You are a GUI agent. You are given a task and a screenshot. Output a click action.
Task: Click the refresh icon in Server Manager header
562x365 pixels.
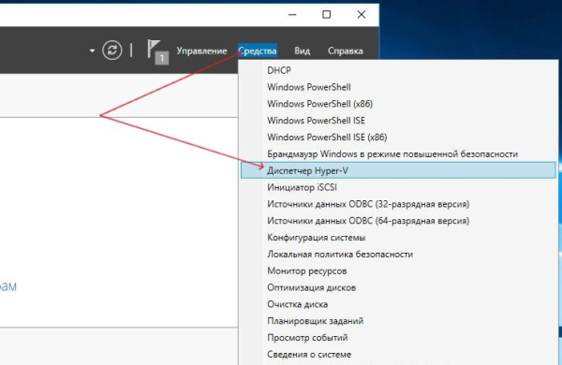pyautogui.click(x=111, y=51)
